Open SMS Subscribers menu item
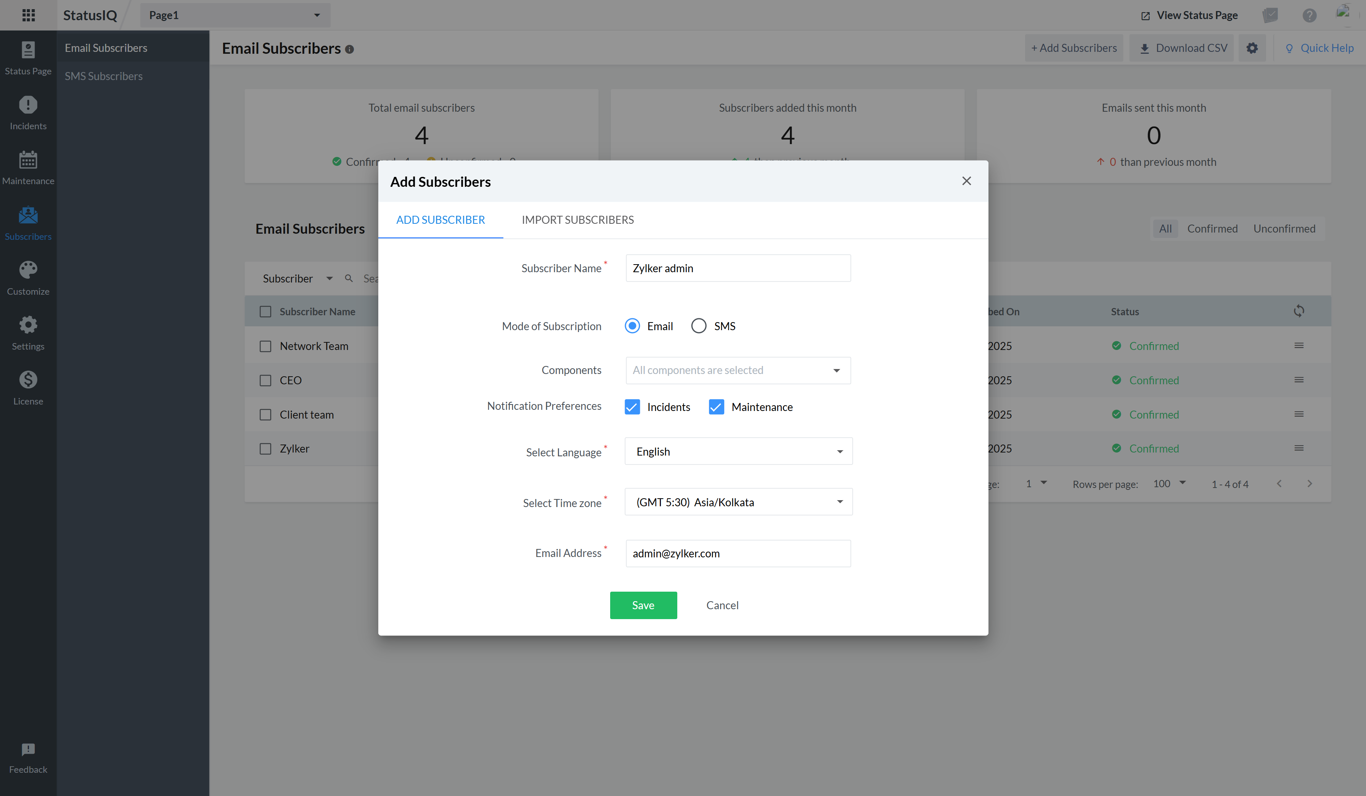 (x=103, y=76)
